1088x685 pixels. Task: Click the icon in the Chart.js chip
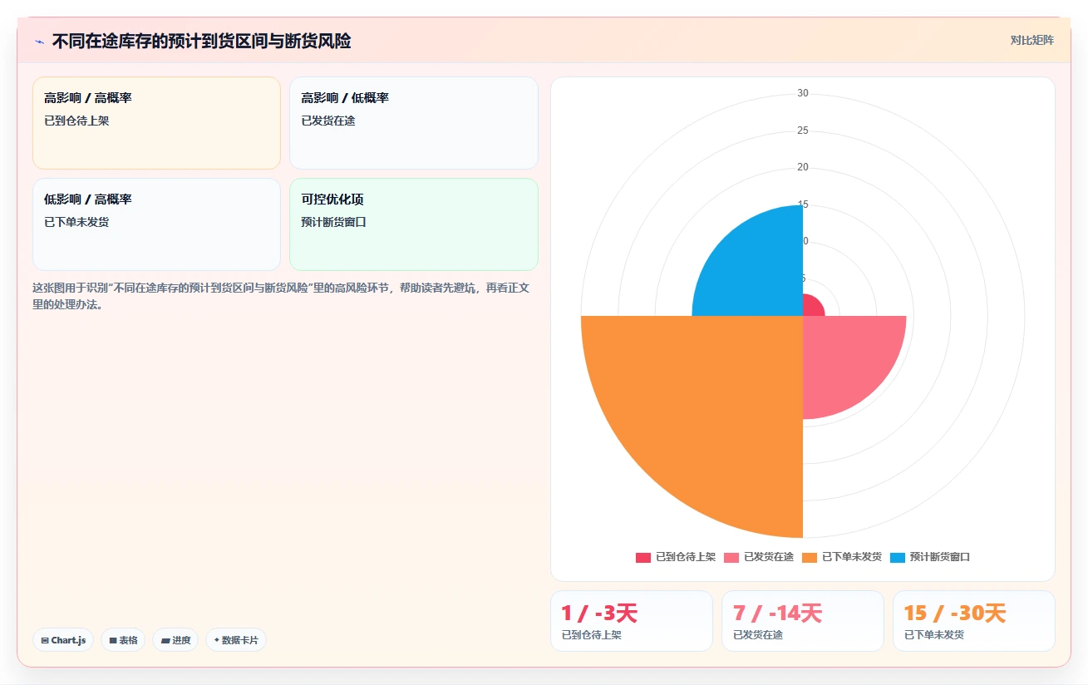45,640
